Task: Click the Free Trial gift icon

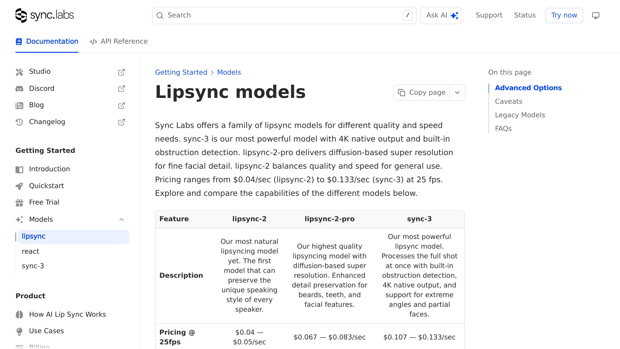Action: click(x=19, y=203)
